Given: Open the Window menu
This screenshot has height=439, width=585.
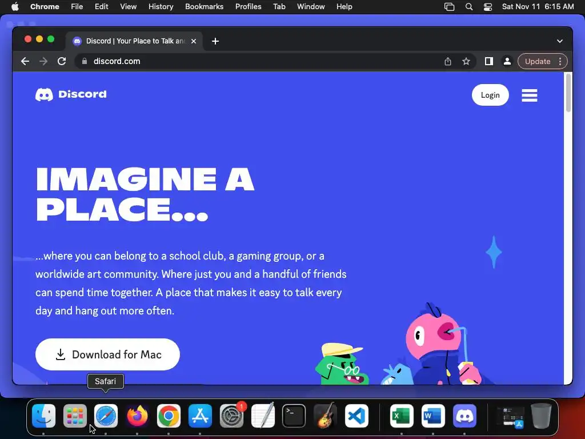Looking at the screenshot, I should point(311,6).
